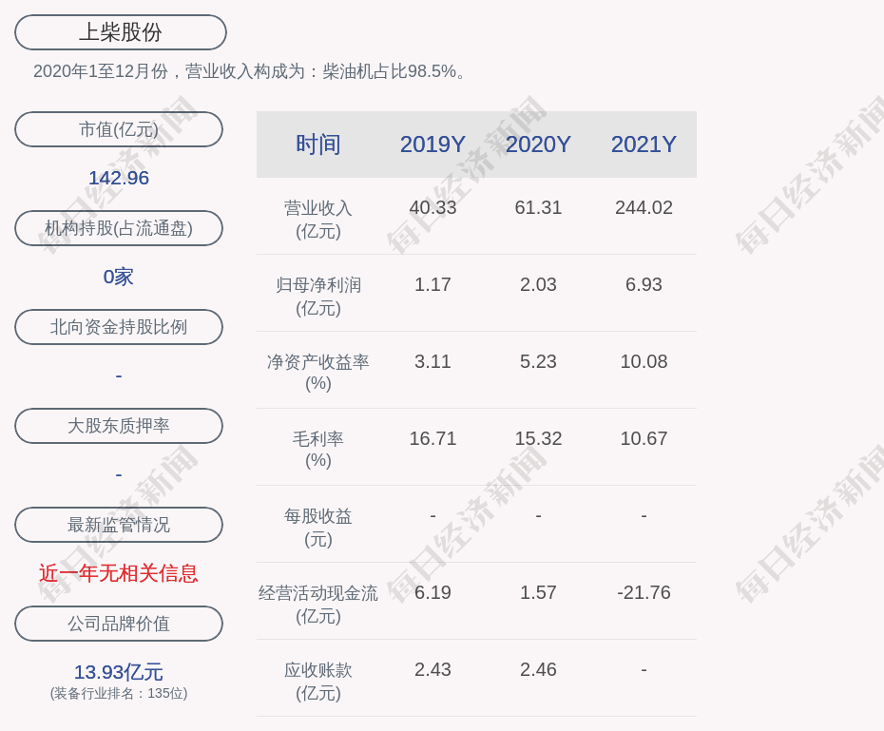Click net profit value 1.17

click(x=432, y=284)
